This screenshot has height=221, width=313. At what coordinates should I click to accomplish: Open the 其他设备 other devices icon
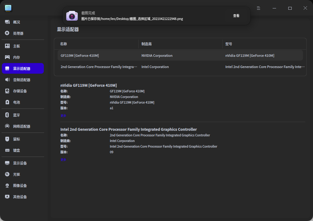click(7, 197)
